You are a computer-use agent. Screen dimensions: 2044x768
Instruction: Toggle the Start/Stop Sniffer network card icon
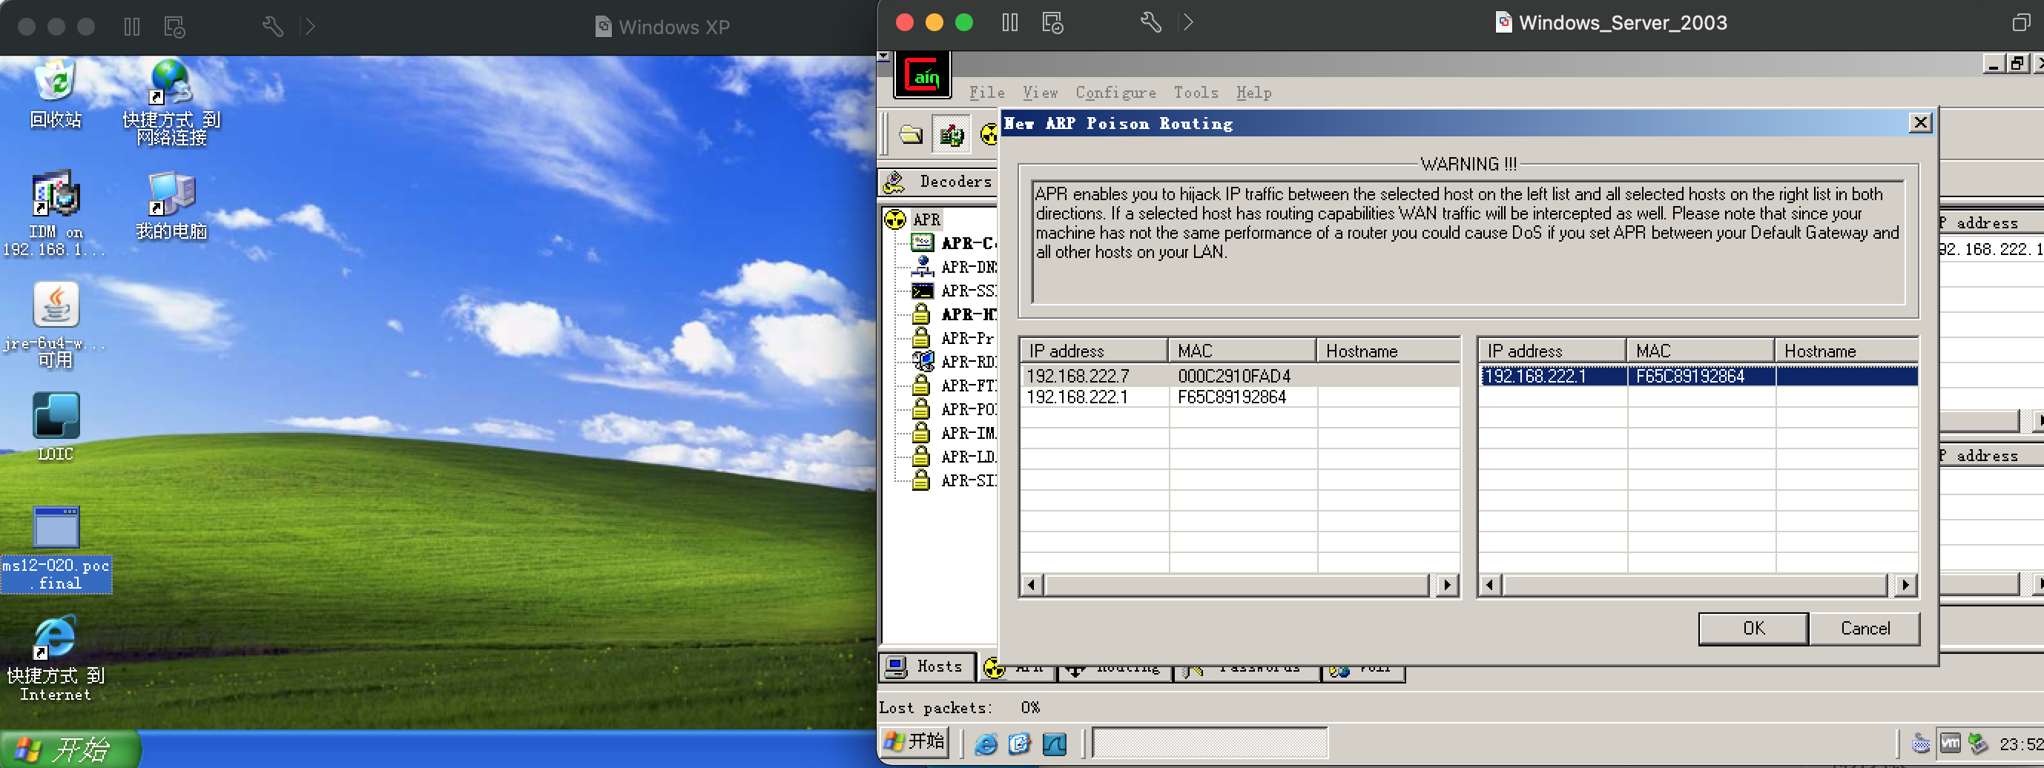(952, 134)
